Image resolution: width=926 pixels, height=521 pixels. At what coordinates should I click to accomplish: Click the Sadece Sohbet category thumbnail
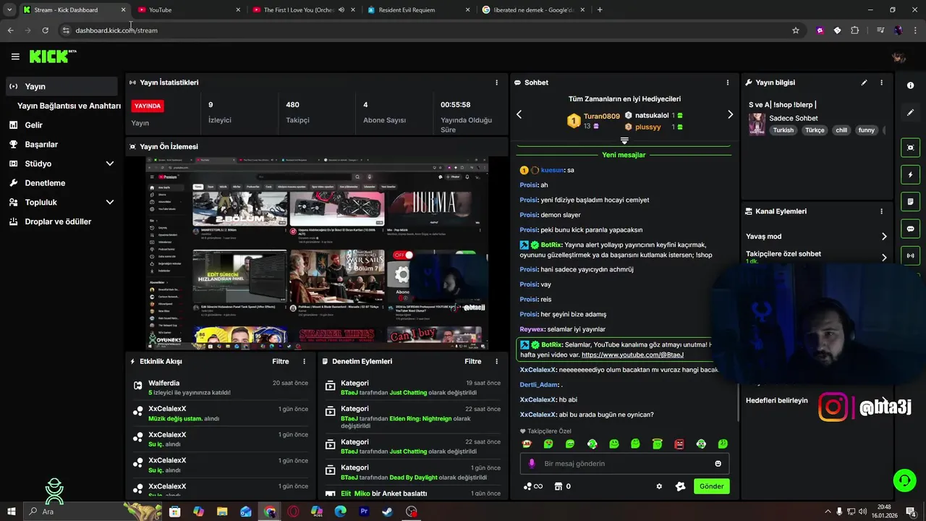tap(757, 124)
